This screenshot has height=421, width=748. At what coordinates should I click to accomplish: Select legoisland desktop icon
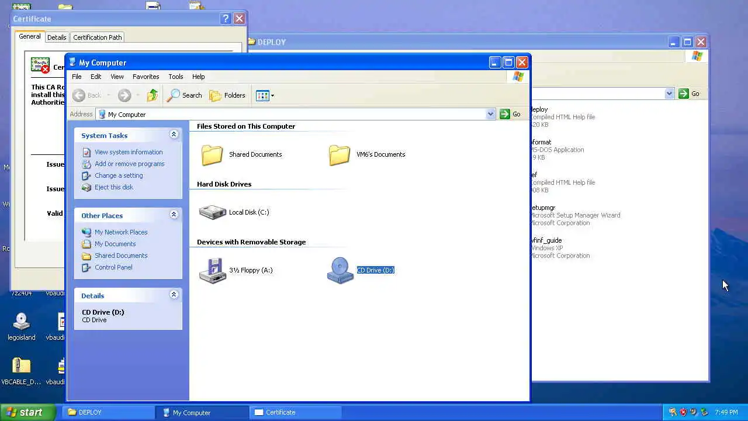[x=22, y=327]
